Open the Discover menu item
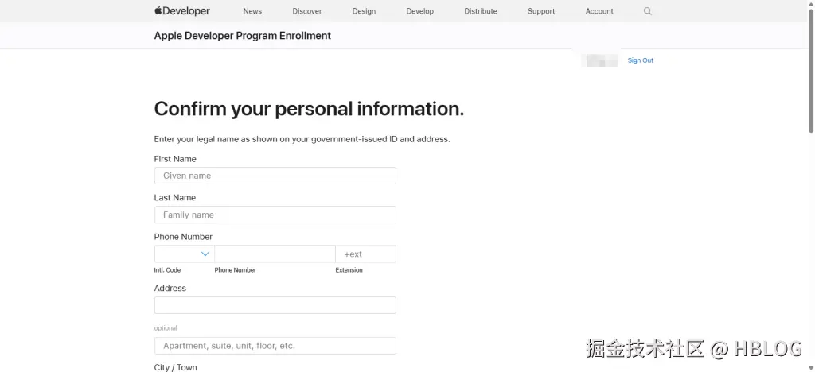Viewport: 815px width, 372px height. [x=307, y=11]
